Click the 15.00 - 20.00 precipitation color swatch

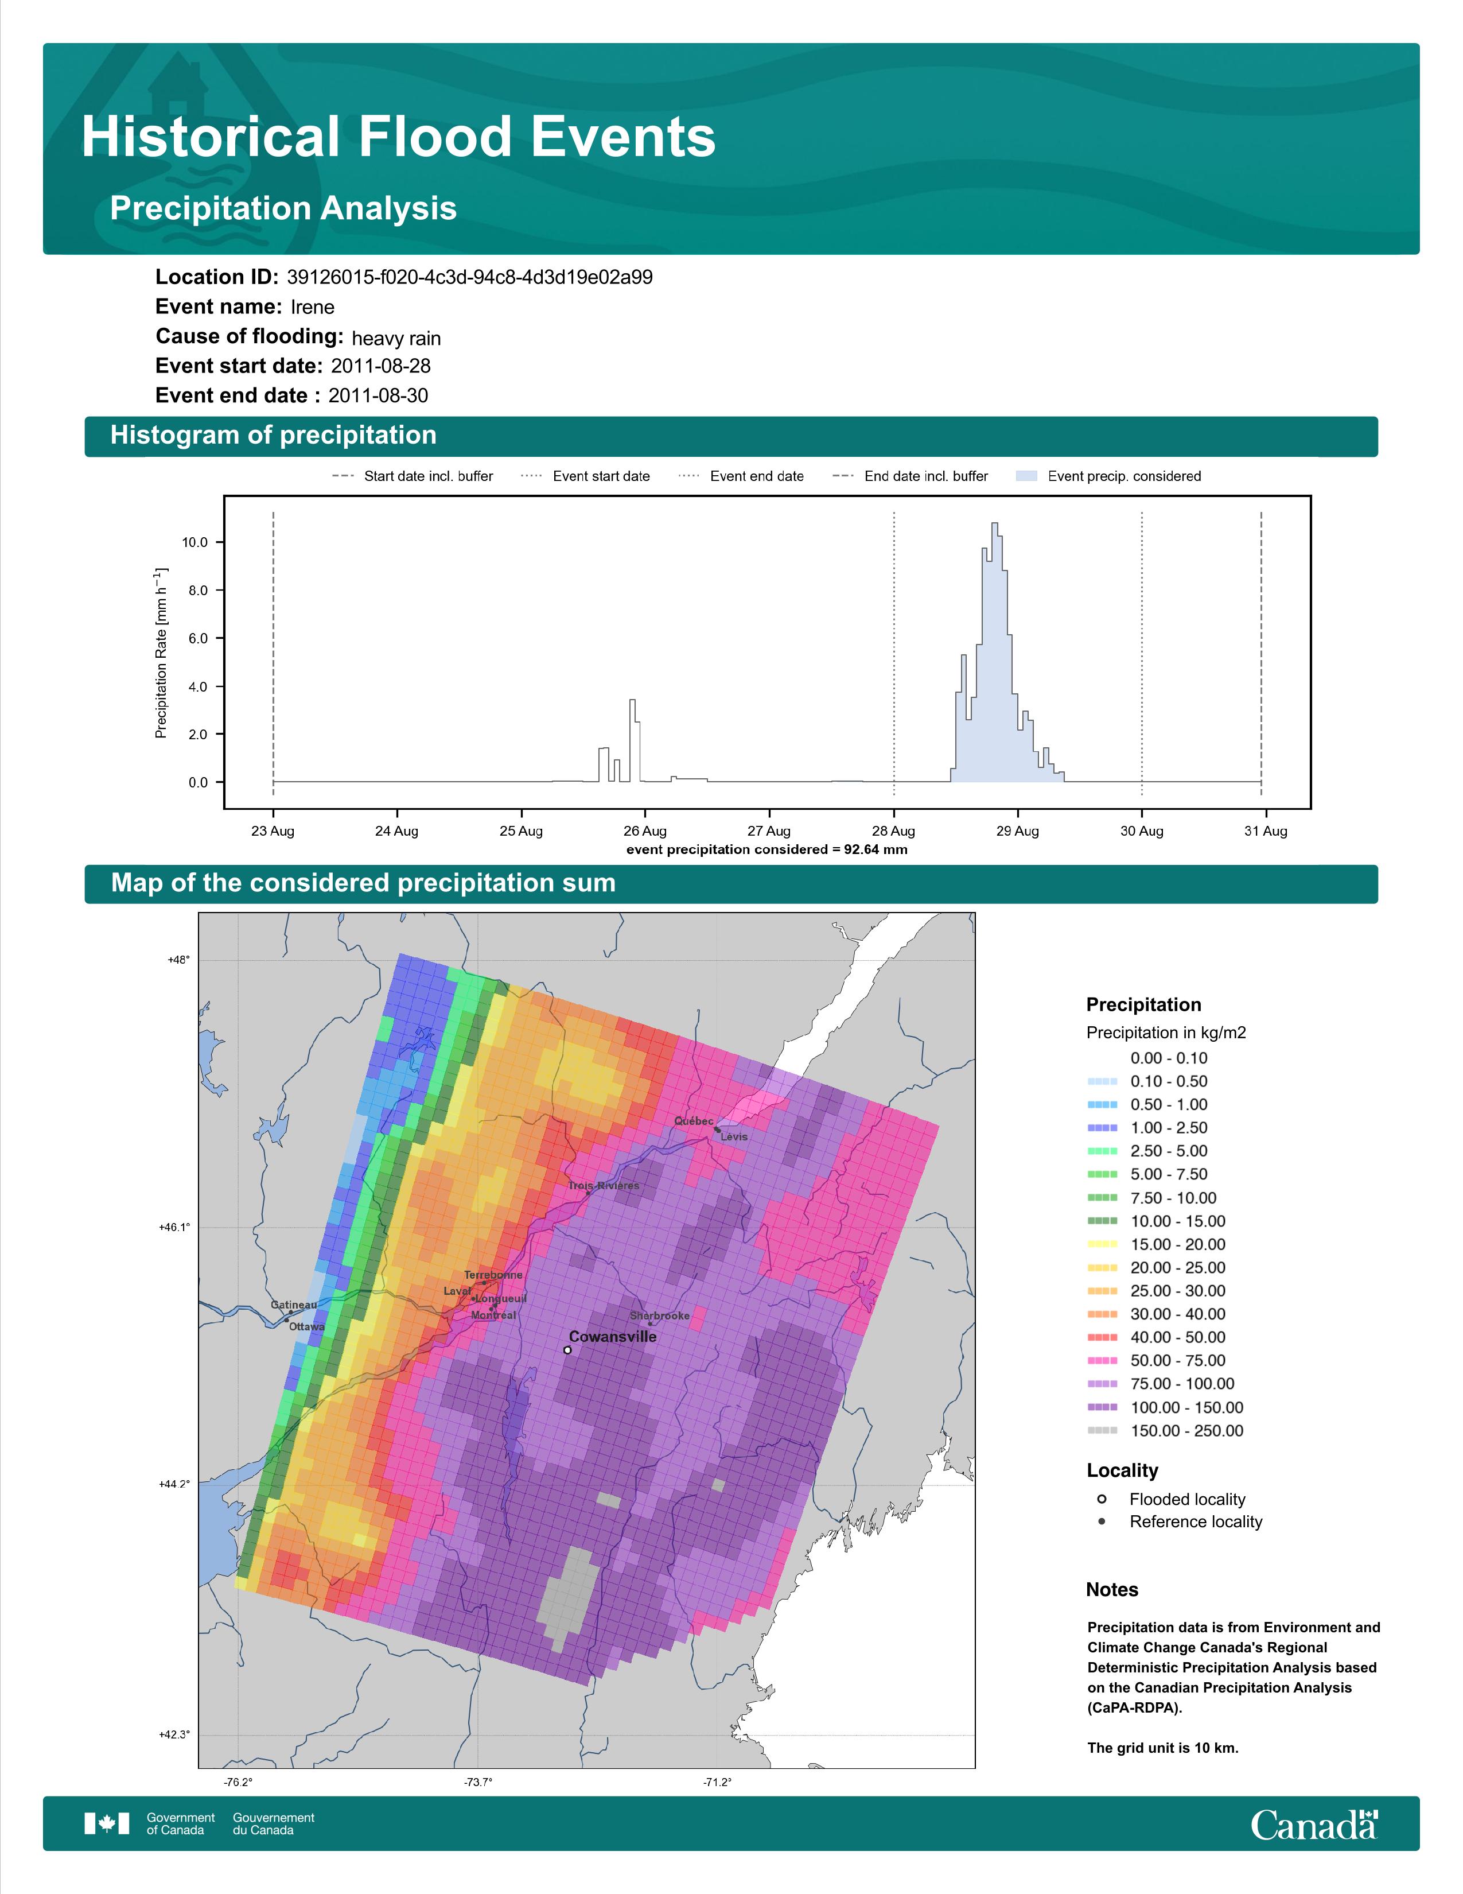(1103, 1244)
